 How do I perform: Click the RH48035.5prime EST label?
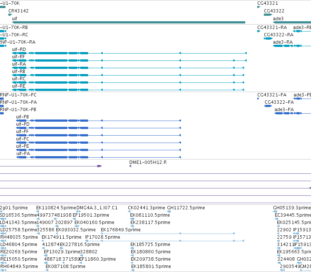pyautogui.click(x=19, y=237)
